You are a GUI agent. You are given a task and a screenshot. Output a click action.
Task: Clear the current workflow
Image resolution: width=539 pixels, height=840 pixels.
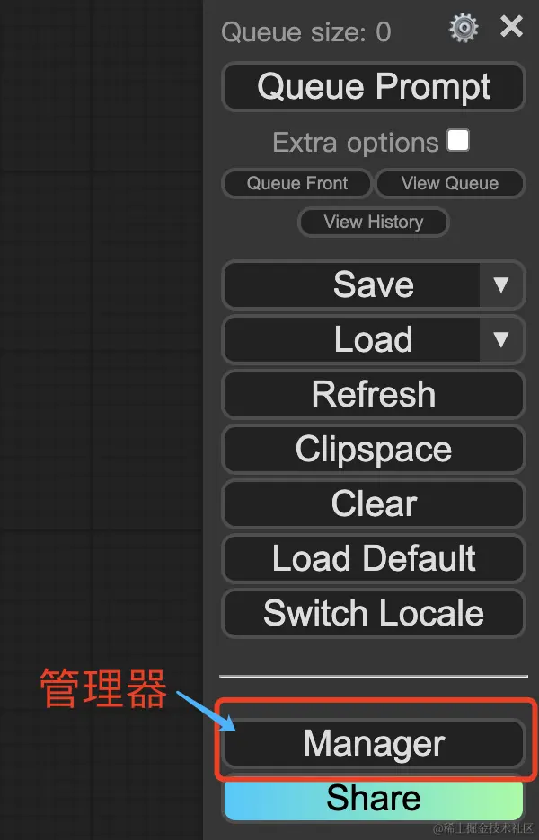(x=374, y=503)
